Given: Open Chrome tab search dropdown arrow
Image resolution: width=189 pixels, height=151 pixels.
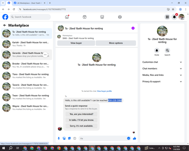Looking at the screenshot, I should tap(3, 3).
